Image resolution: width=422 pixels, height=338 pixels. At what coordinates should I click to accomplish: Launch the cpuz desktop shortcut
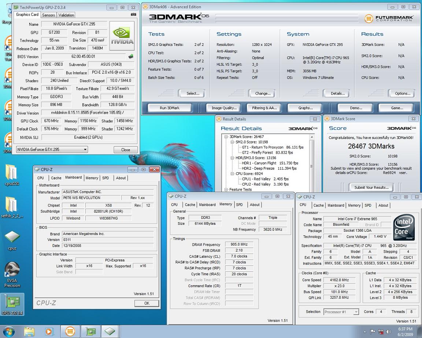[x=12, y=240]
